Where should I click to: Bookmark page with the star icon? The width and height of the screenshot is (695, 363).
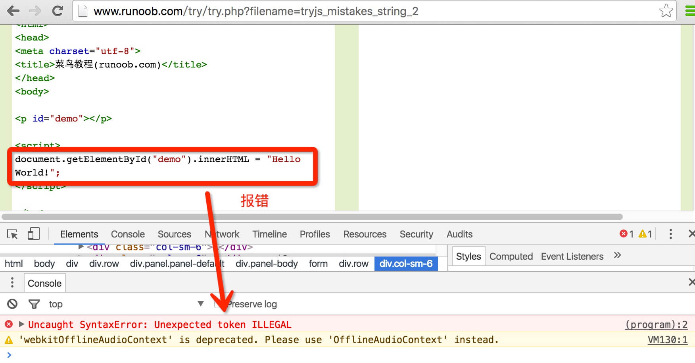tap(666, 11)
